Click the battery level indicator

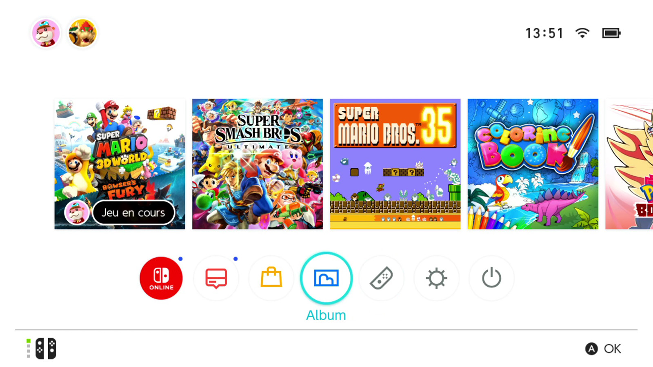click(611, 33)
